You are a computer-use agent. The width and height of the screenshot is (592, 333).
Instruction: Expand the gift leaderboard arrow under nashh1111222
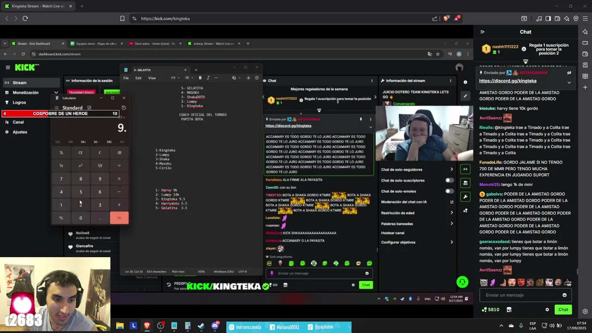pyautogui.click(x=525, y=62)
